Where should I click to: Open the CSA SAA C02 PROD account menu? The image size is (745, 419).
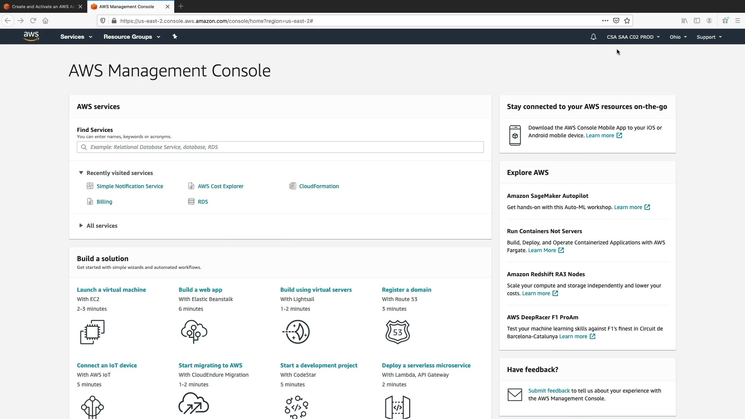point(633,37)
